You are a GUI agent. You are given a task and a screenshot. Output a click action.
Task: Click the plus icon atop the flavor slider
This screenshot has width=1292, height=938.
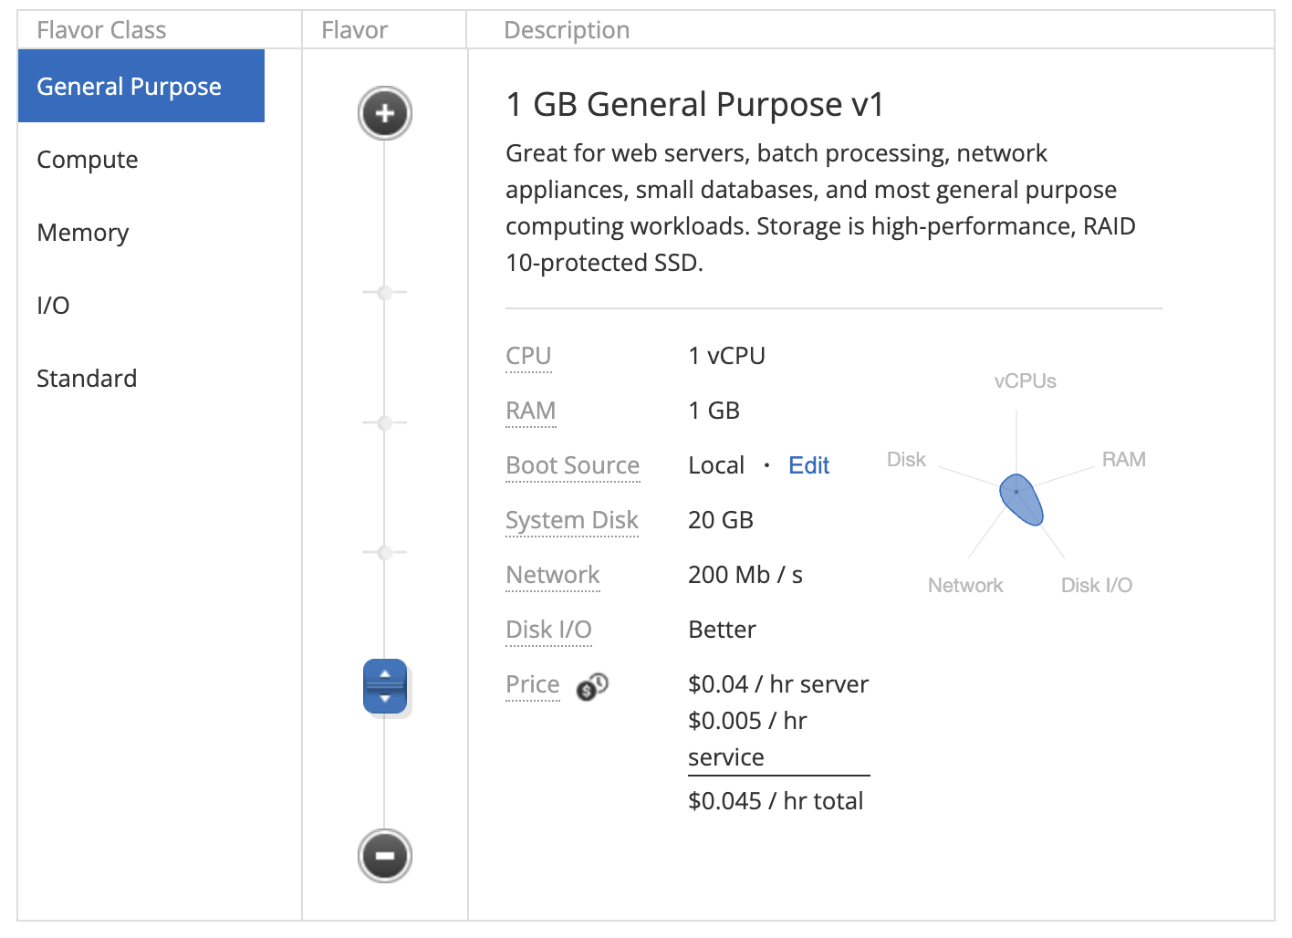(384, 113)
